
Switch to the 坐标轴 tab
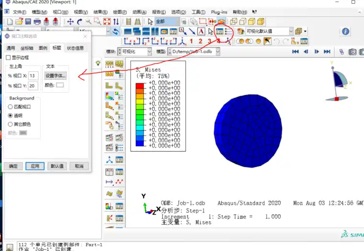pyautogui.click(x=27, y=48)
